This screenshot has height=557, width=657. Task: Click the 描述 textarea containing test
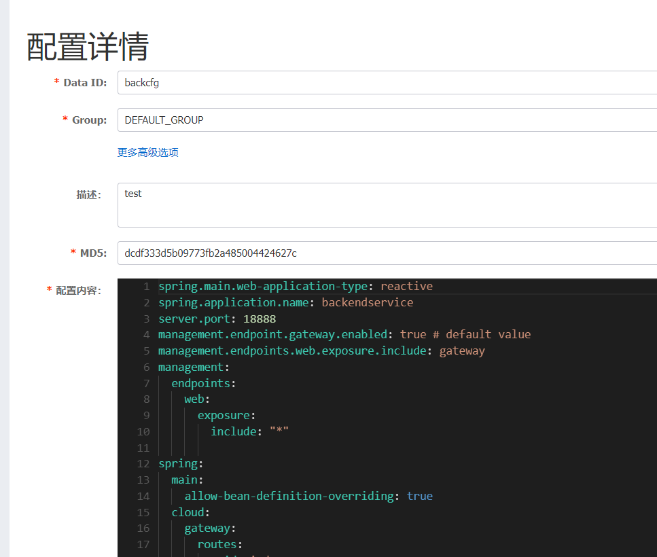click(387, 204)
